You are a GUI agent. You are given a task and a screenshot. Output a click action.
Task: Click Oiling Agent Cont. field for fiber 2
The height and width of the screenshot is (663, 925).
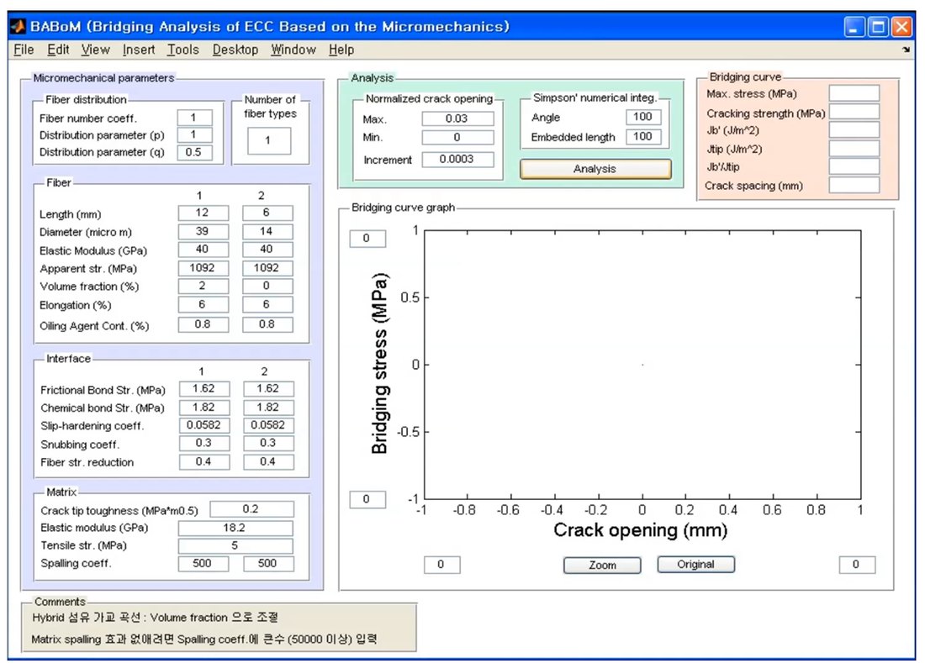267,324
